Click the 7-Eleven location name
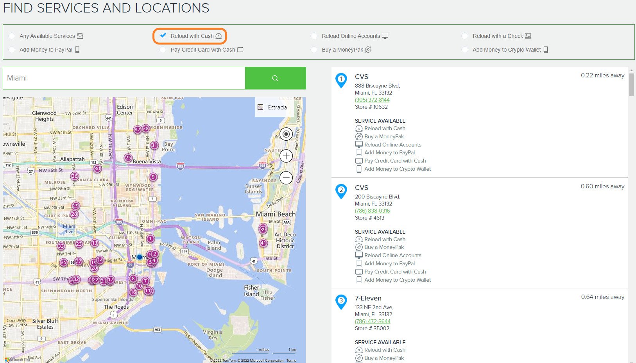 point(368,298)
